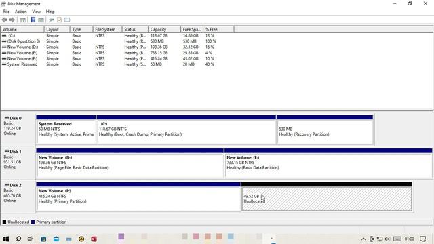Screen dimensions: 434x244
Task: Sort by the Type column header
Action: (81, 29)
